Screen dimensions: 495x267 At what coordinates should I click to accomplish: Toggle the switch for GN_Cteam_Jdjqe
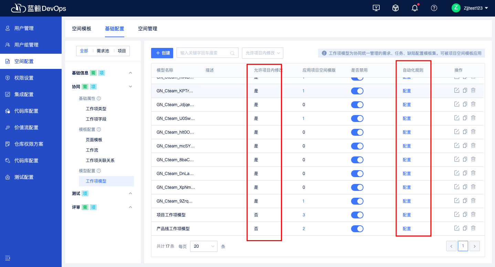pyautogui.click(x=357, y=105)
